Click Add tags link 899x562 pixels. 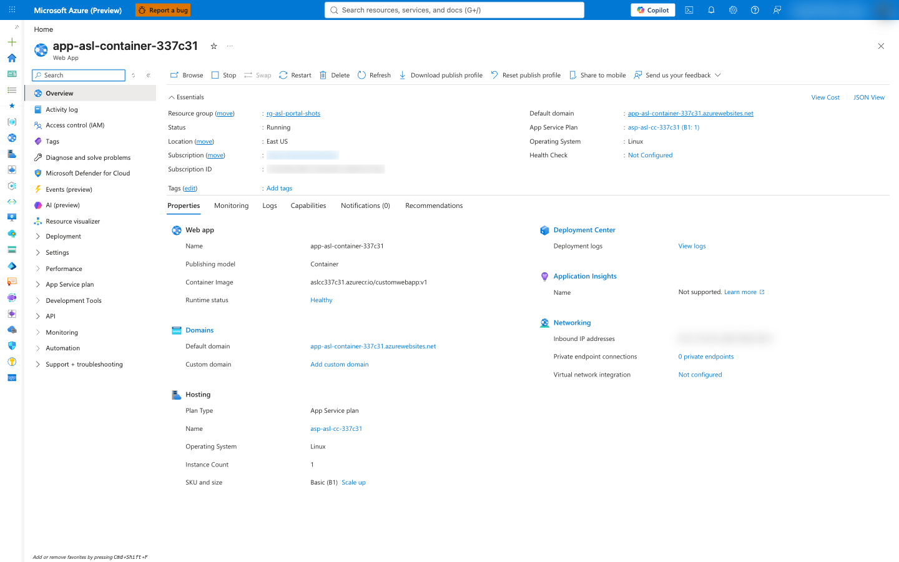click(x=279, y=189)
